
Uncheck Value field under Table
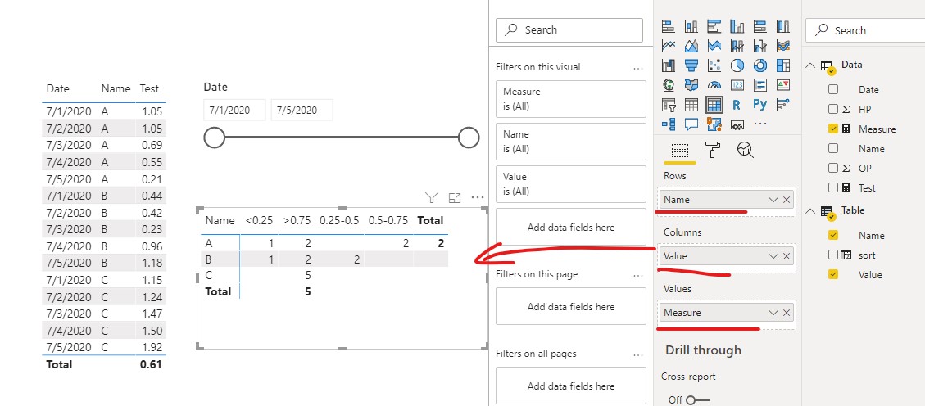click(x=833, y=274)
